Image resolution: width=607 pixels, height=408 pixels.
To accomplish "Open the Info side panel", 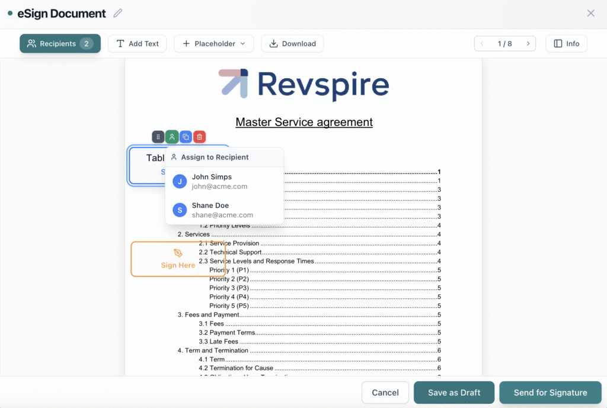I will click(566, 44).
